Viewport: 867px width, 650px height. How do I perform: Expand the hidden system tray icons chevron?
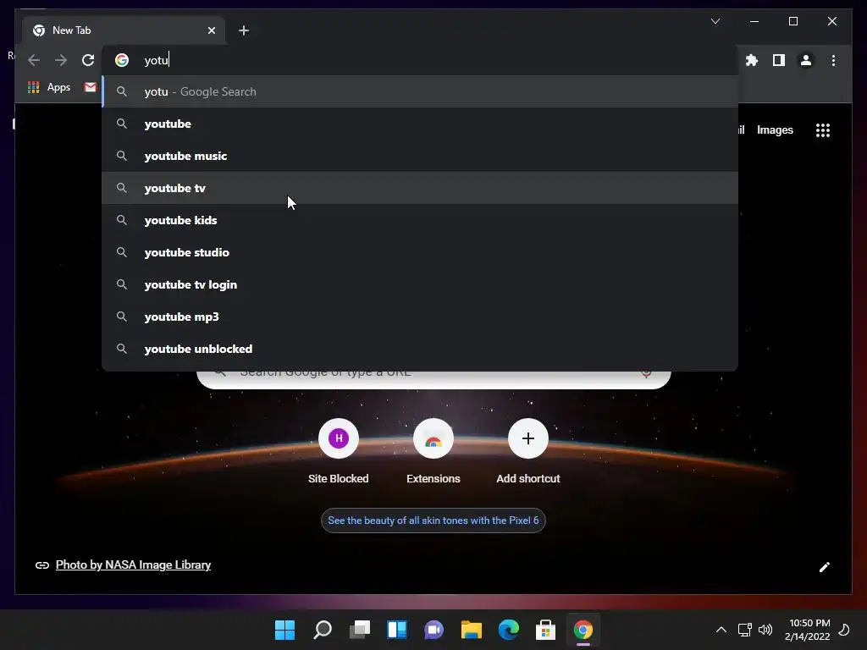[x=721, y=630]
